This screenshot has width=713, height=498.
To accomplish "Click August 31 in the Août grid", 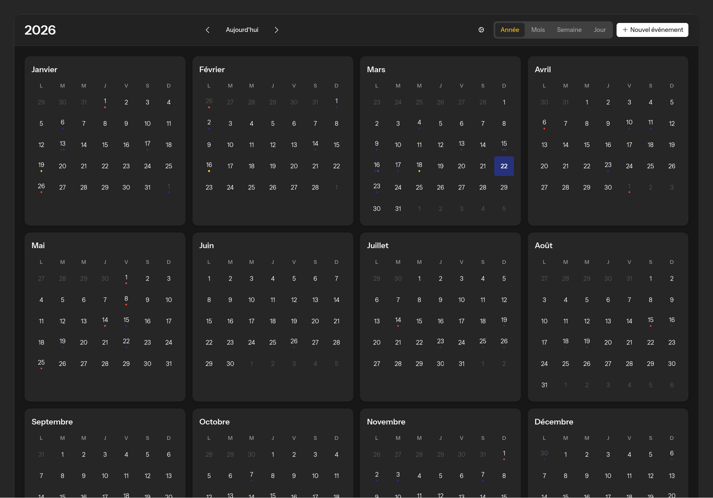I will [544, 385].
